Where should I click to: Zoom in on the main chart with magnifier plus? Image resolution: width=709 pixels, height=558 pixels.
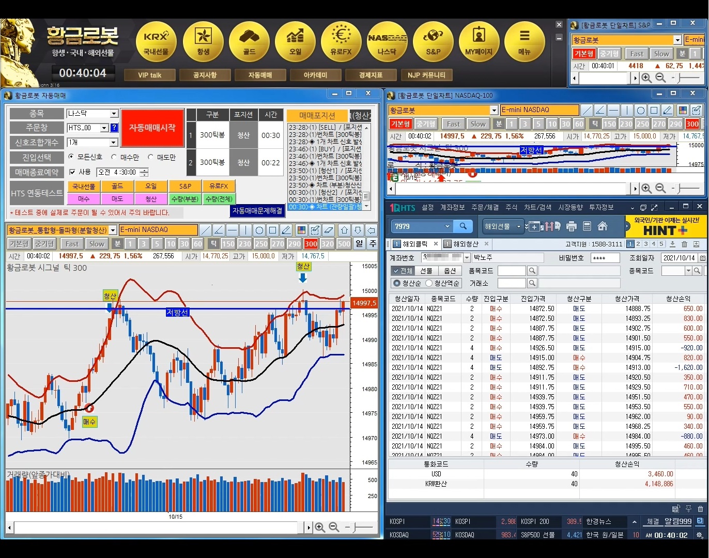pyautogui.click(x=320, y=527)
